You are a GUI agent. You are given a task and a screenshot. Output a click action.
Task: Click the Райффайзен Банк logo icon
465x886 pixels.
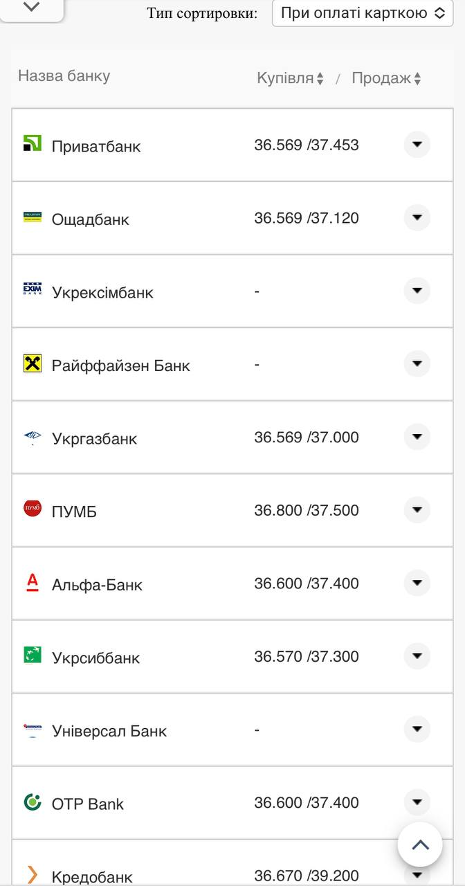33,363
